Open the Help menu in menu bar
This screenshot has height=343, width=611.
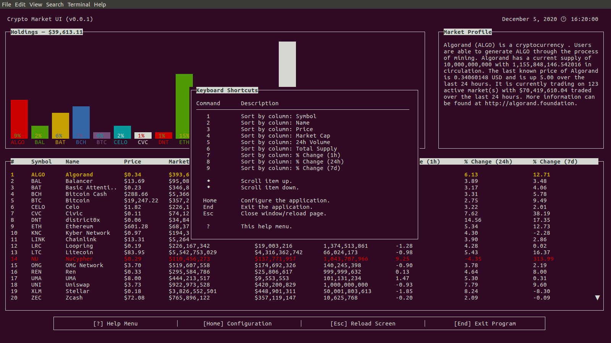[x=100, y=5]
